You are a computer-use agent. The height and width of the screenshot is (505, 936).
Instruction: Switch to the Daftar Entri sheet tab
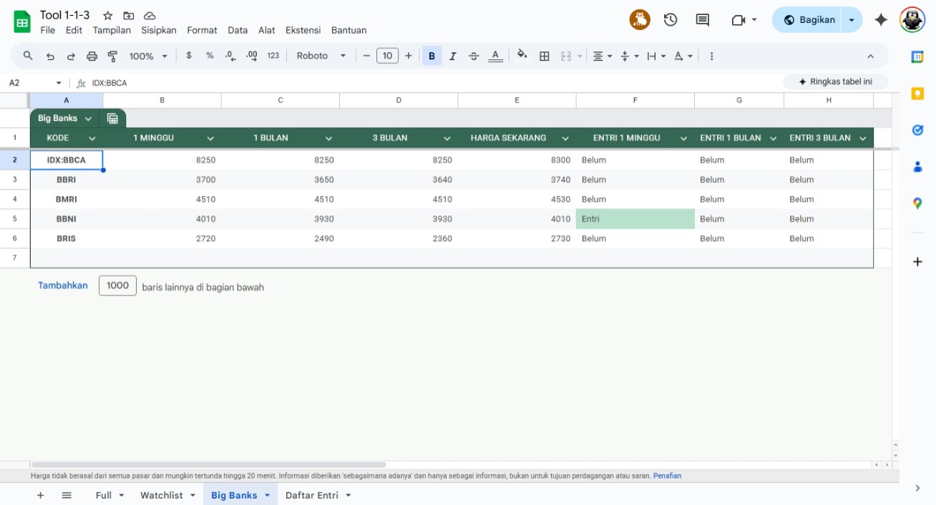pyautogui.click(x=318, y=495)
